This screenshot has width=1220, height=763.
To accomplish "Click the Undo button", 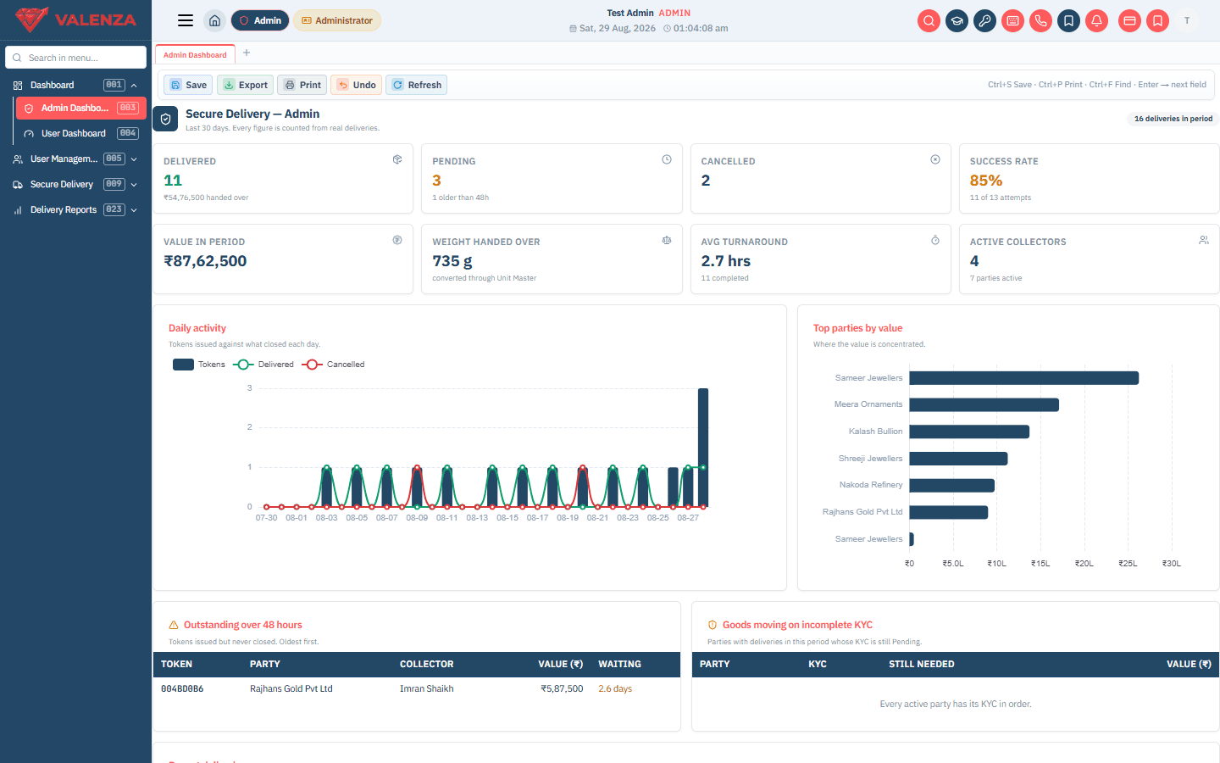I will [356, 85].
